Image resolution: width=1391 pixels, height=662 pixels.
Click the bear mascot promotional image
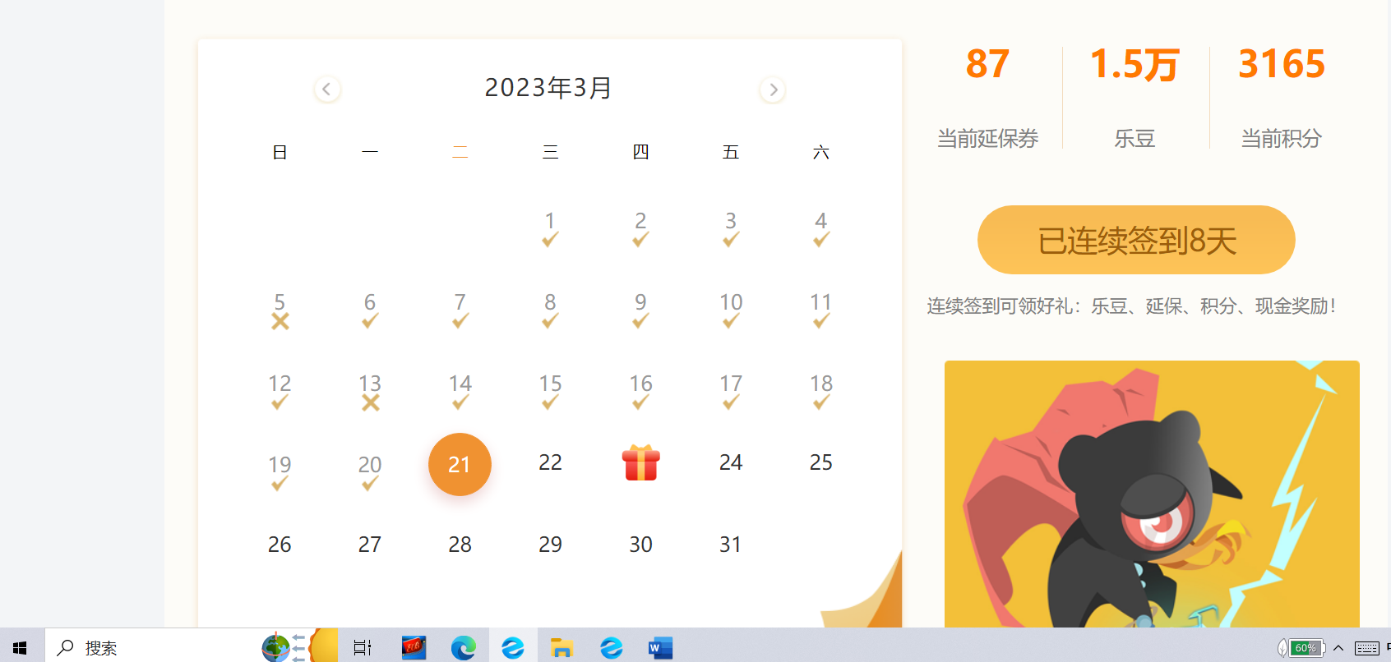click(1152, 494)
